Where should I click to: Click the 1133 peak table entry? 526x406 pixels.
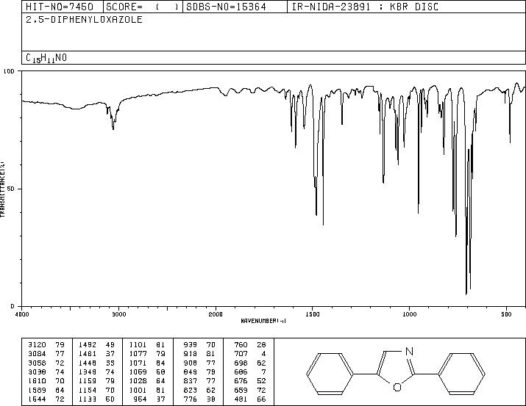point(96,399)
